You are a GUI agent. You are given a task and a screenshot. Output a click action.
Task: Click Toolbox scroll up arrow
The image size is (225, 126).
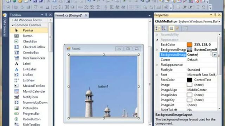[51, 20]
